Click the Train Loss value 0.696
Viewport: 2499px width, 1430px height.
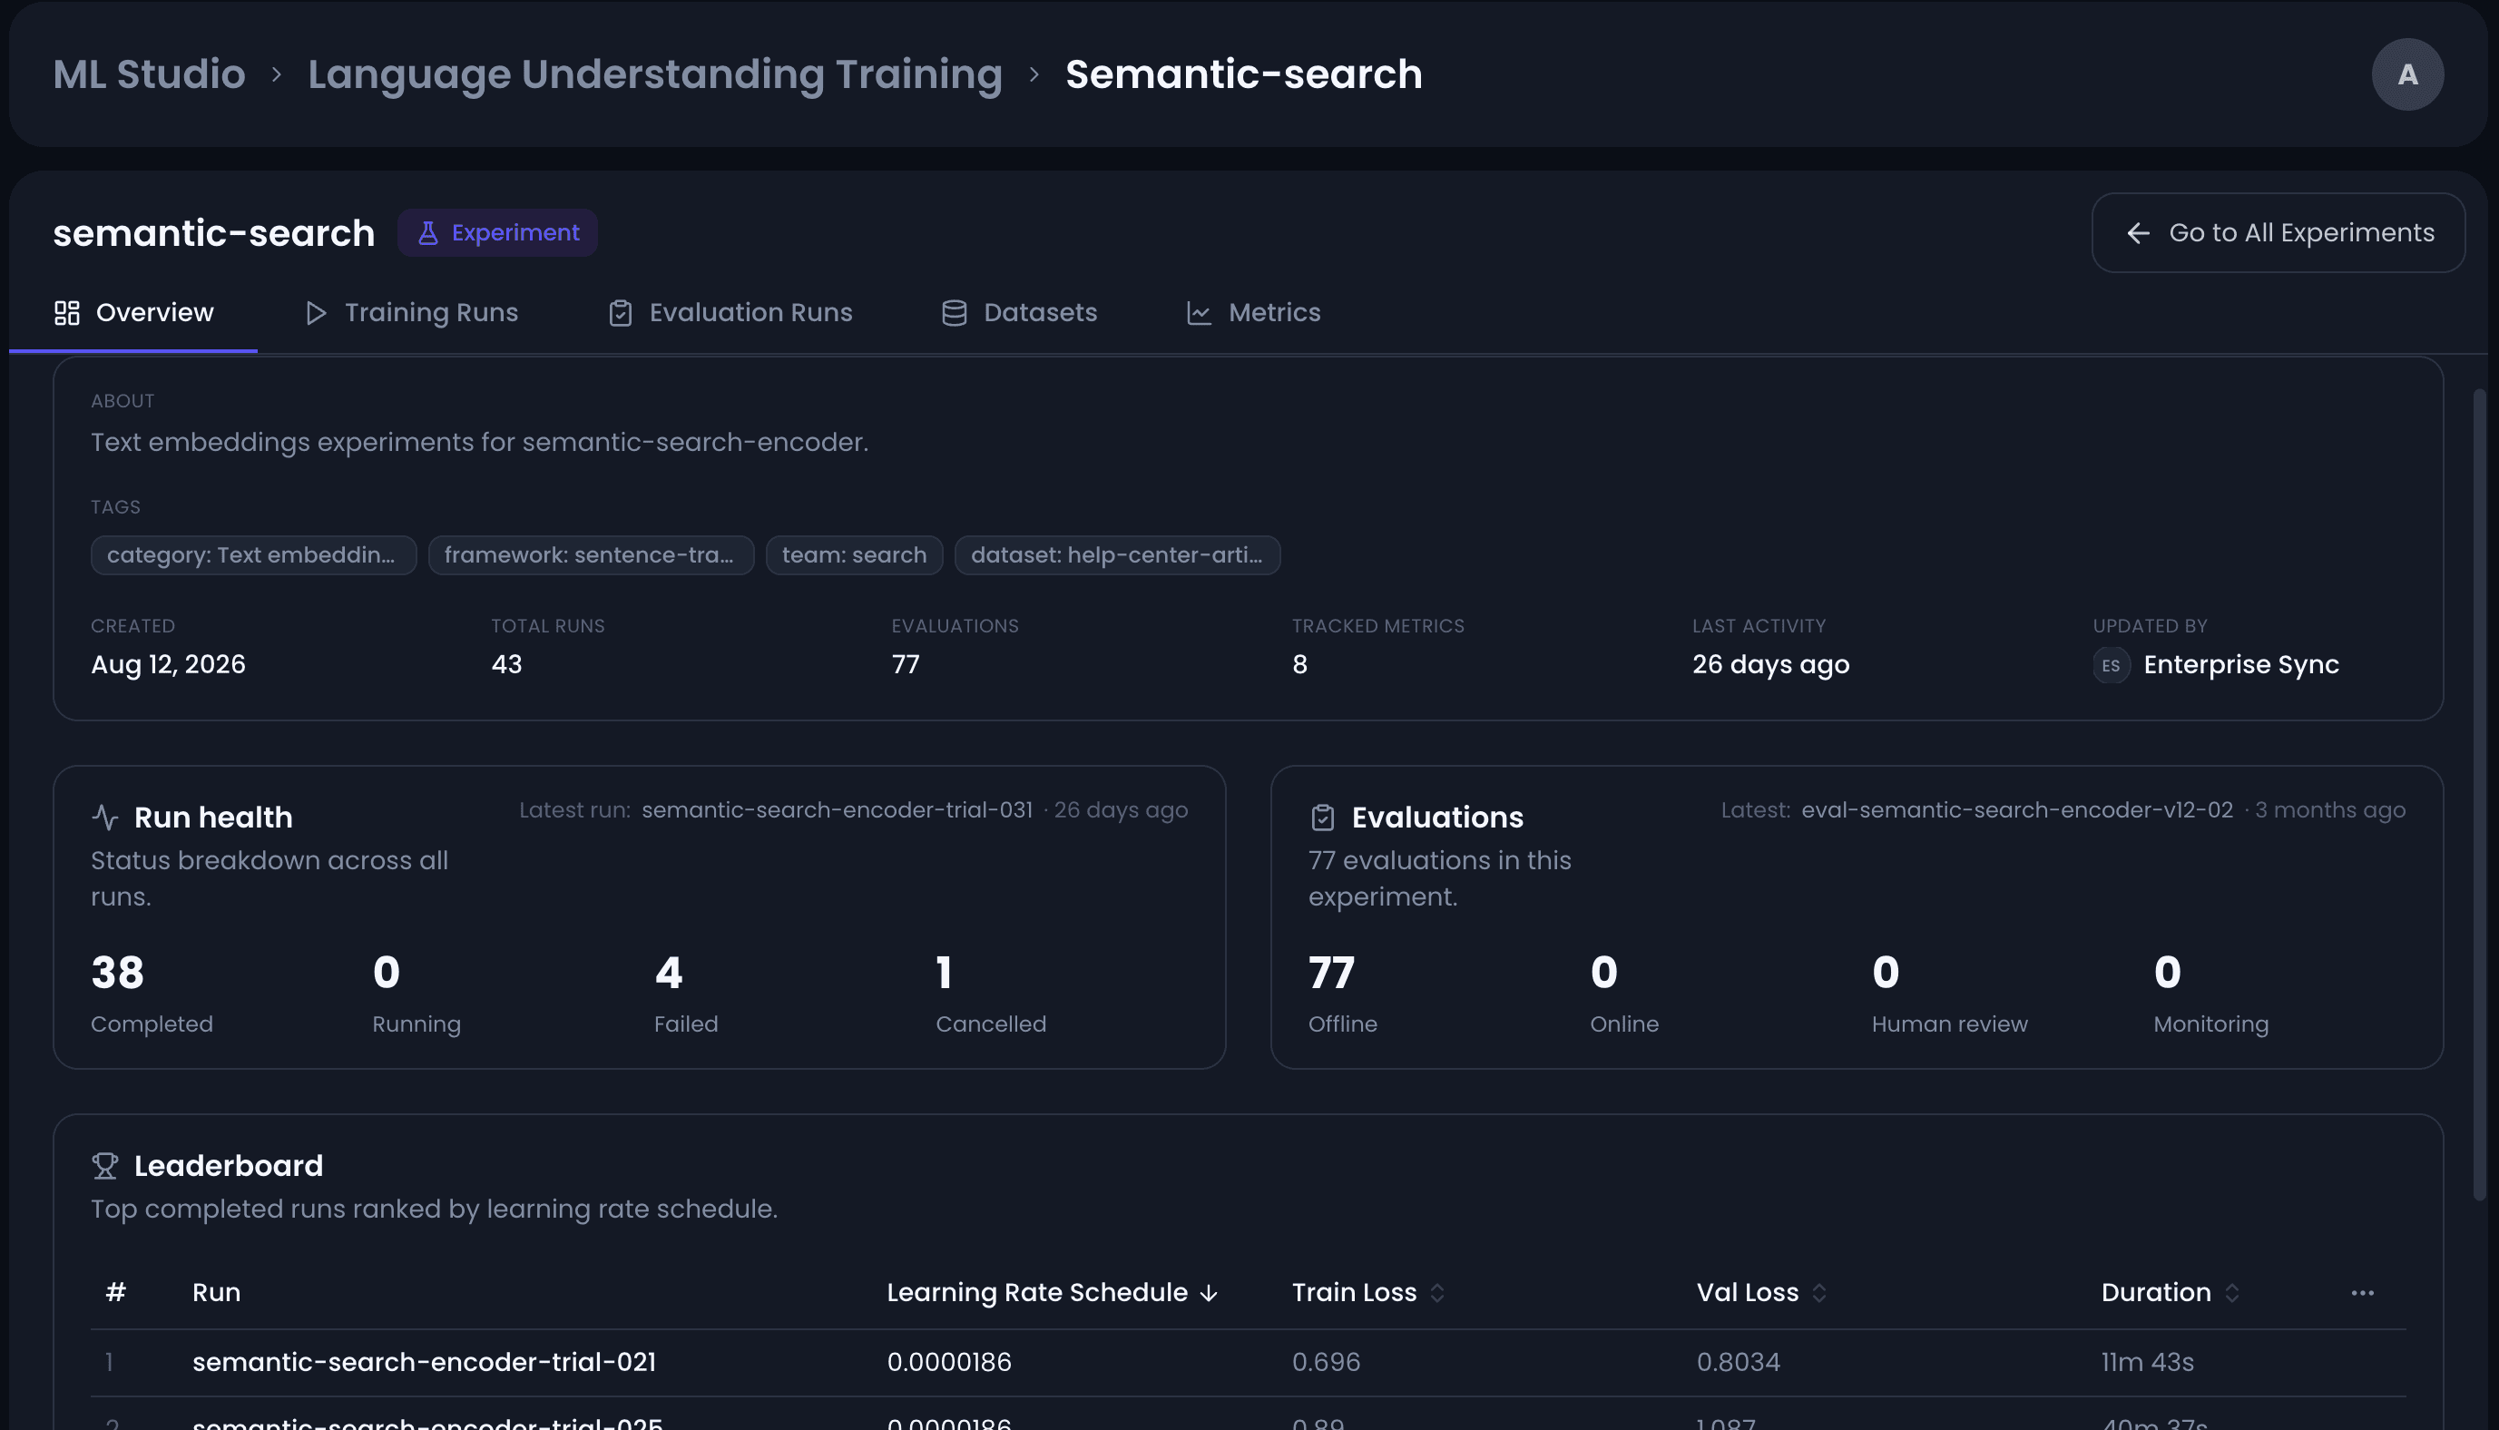1326,1362
